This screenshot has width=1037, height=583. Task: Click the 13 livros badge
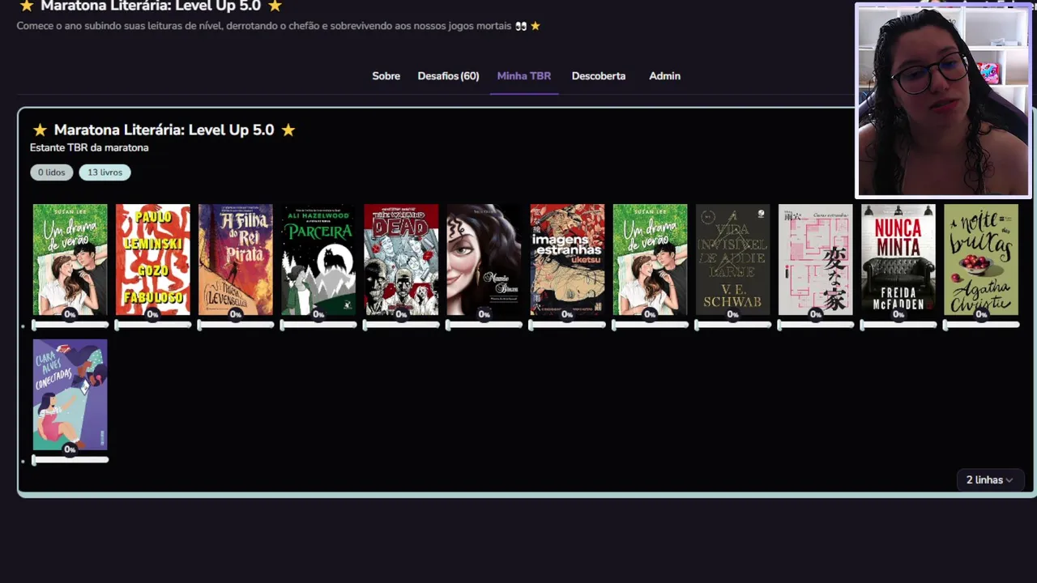105,172
